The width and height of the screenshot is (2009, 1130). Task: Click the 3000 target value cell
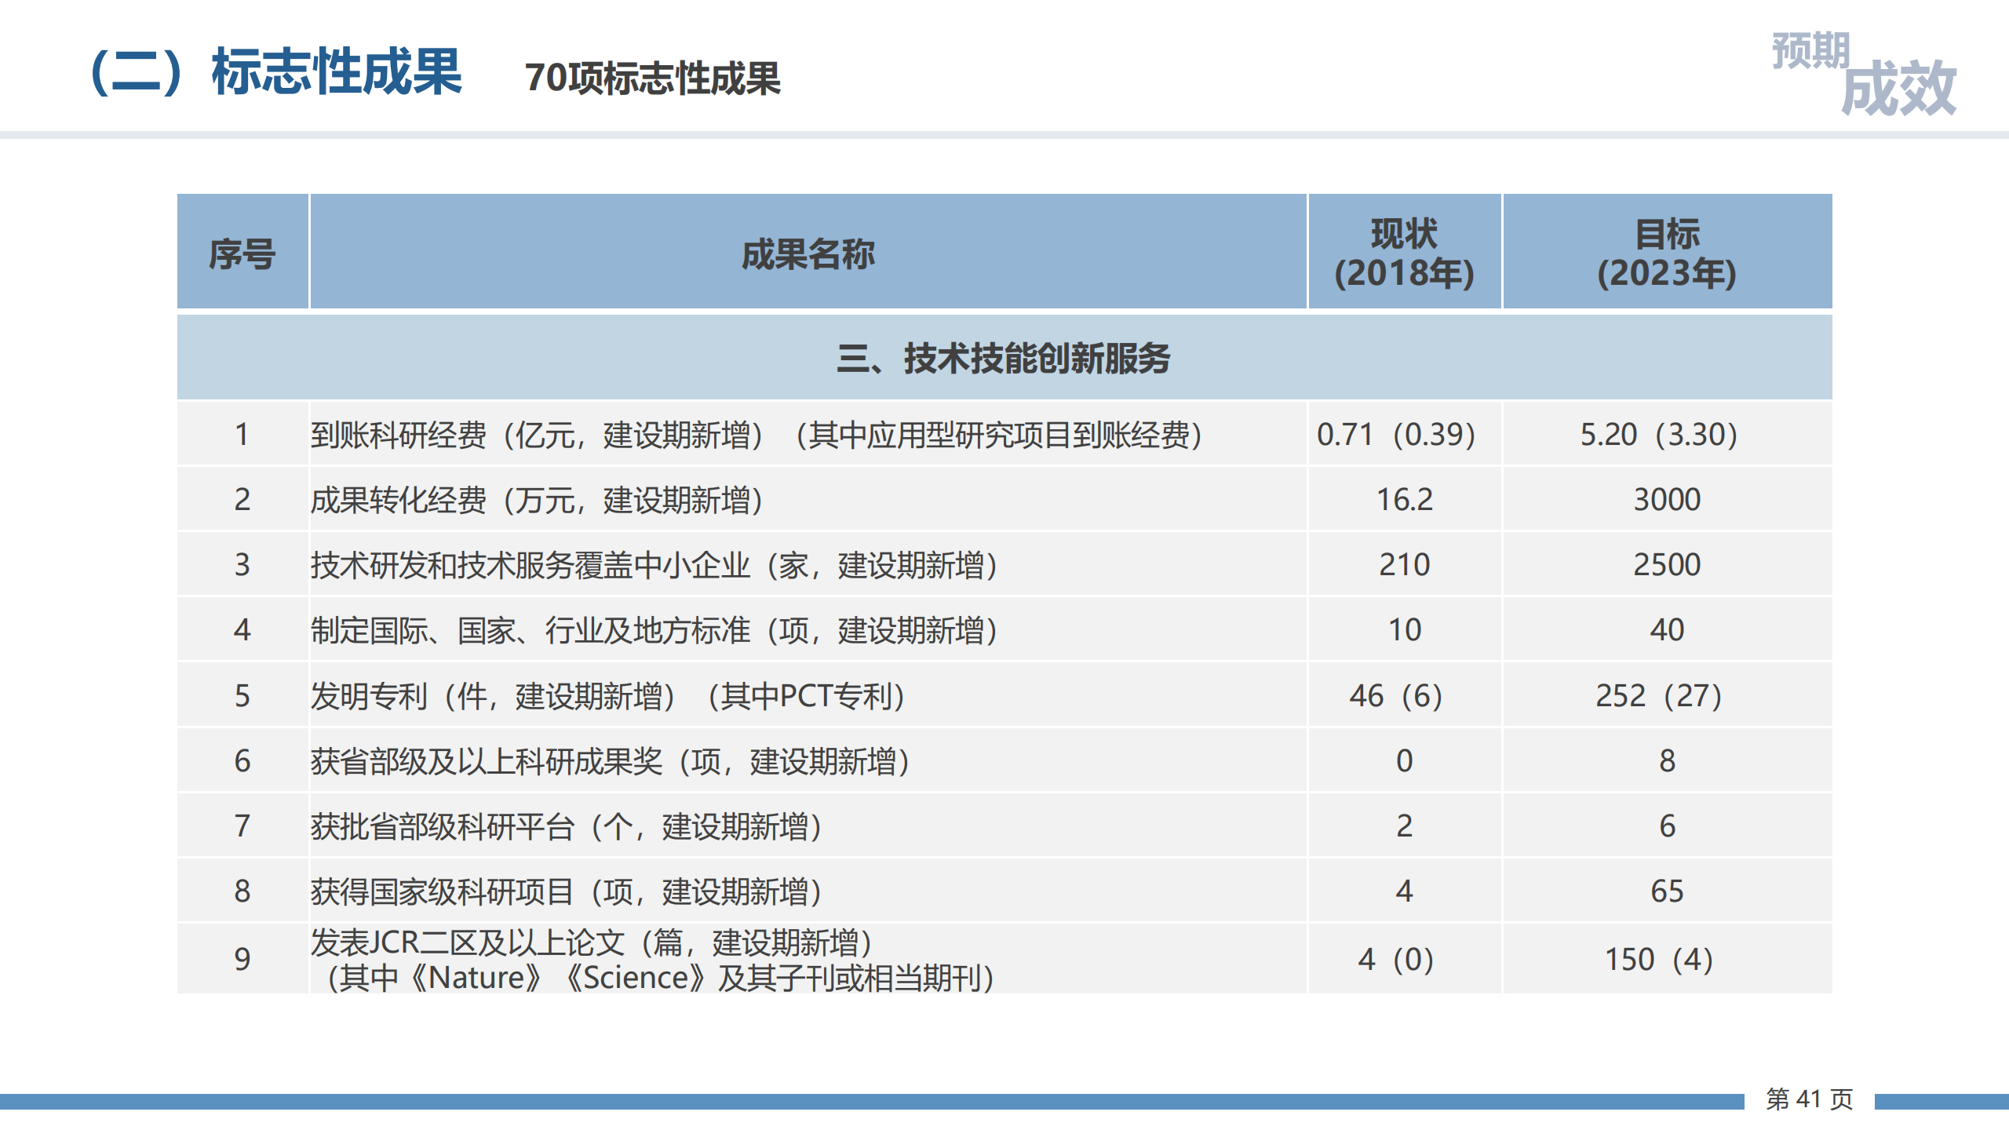click(x=1666, y=500)
